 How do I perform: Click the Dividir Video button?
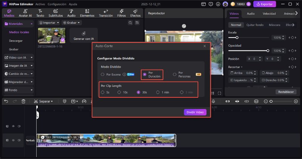pos(195,112)
